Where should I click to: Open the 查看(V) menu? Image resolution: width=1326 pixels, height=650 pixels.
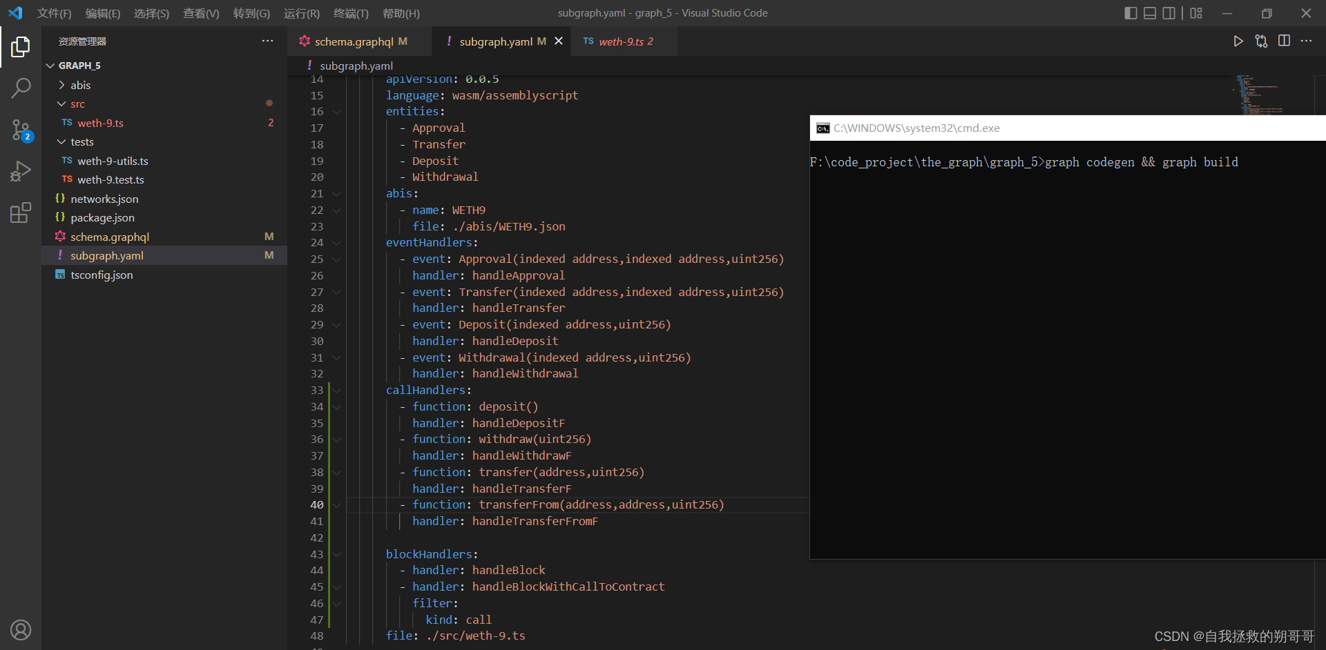tap(201, 13)
